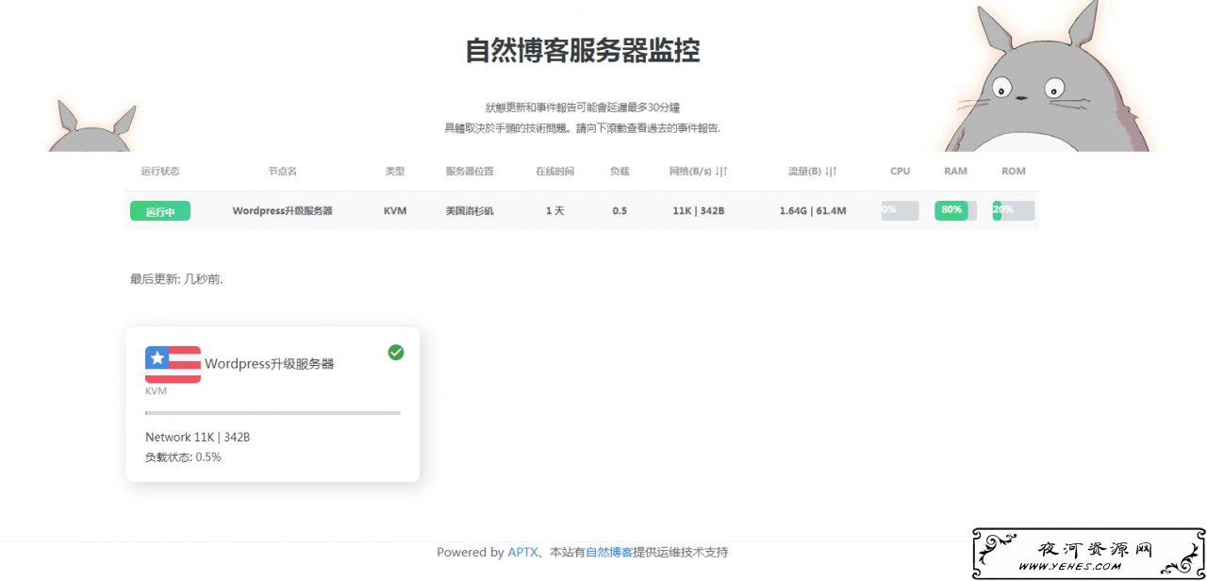Click the KVM type cell in table
This screenshot has height=581, width=1207.
tap(395, 211)
